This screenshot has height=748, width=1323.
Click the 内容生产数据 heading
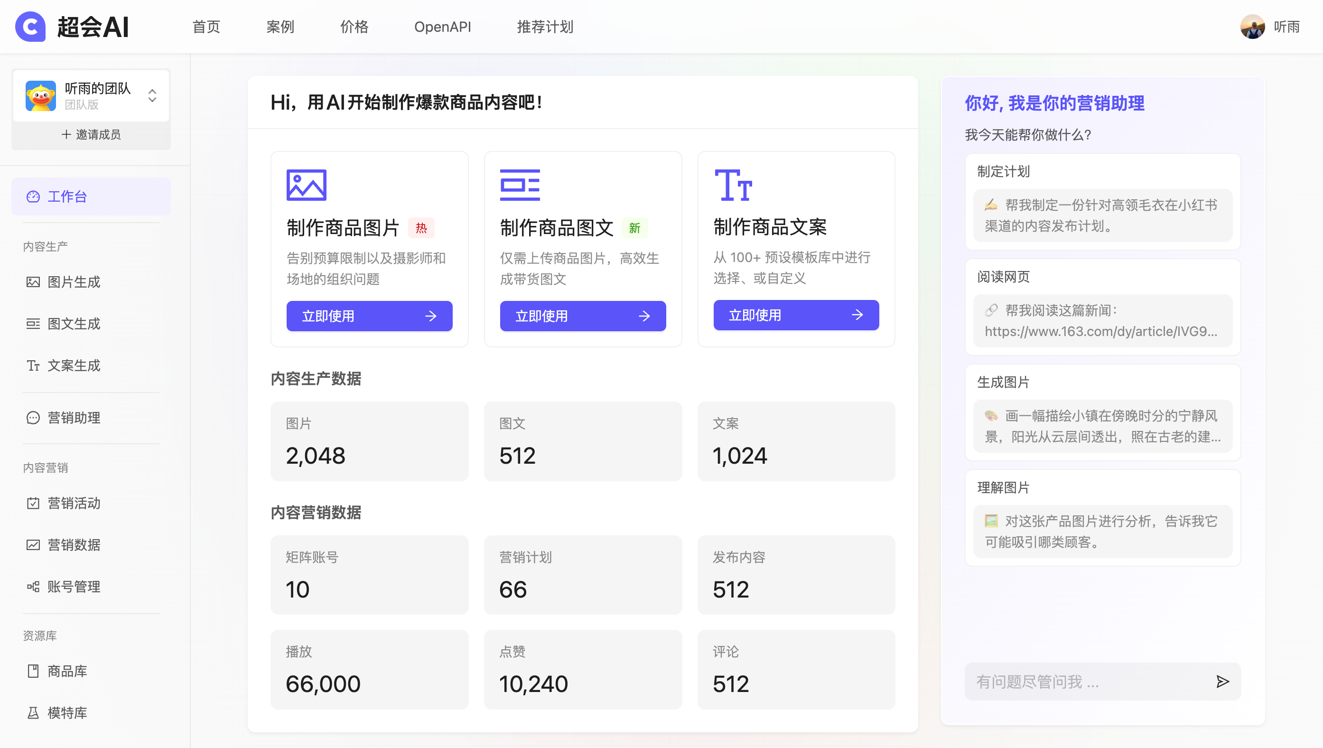tap(316, 379)
